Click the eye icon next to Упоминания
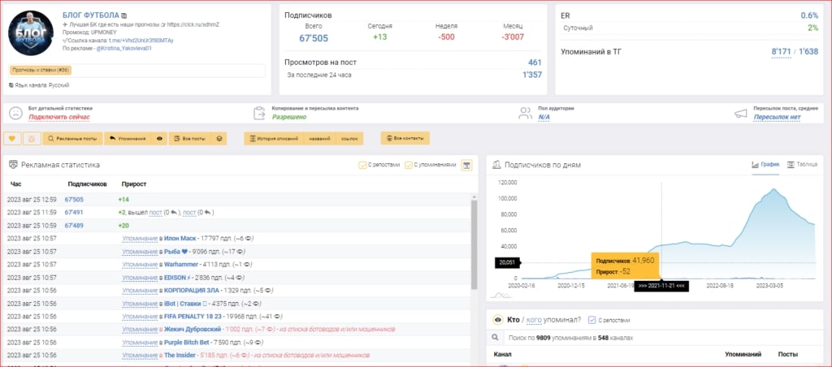 159,138
